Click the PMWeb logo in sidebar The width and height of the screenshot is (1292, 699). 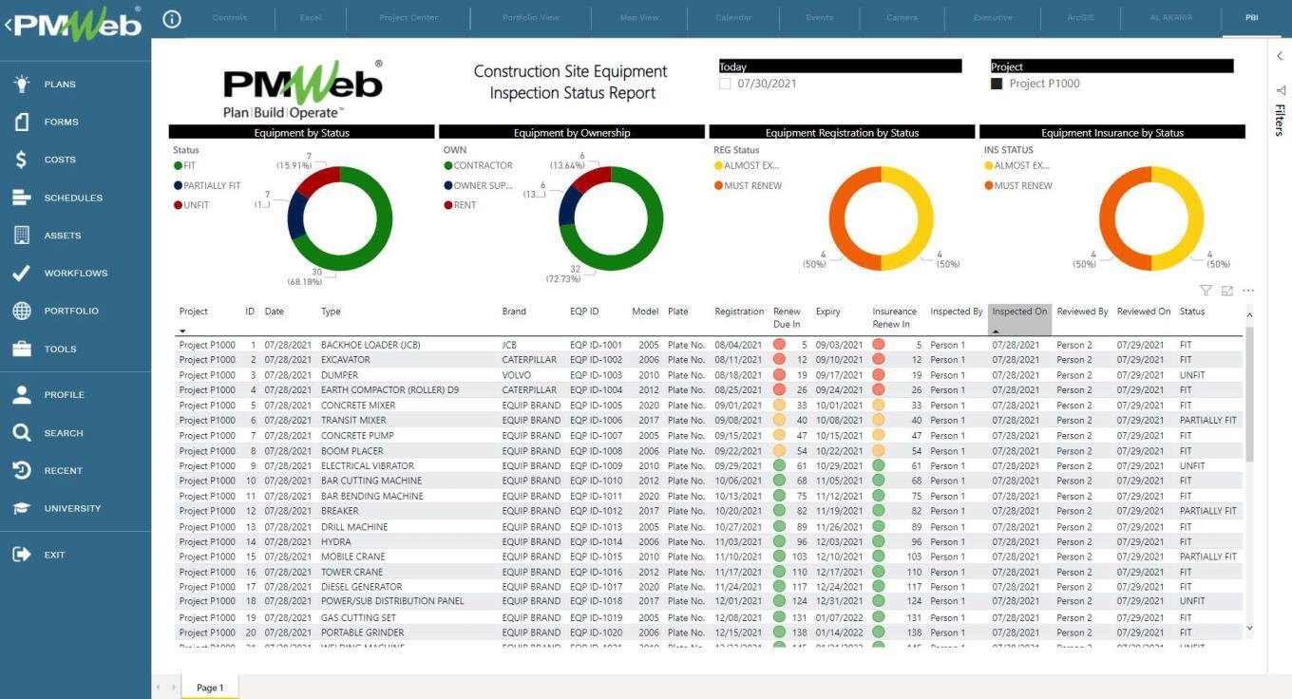pyautogui.click(x=78, y=24)
